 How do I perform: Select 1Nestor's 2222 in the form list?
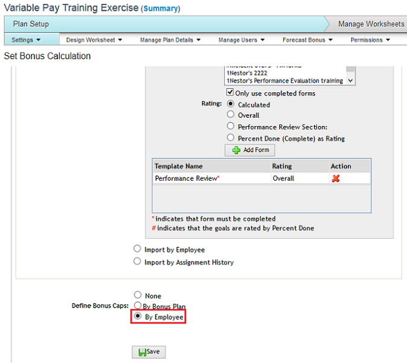[x=247, y=73]
